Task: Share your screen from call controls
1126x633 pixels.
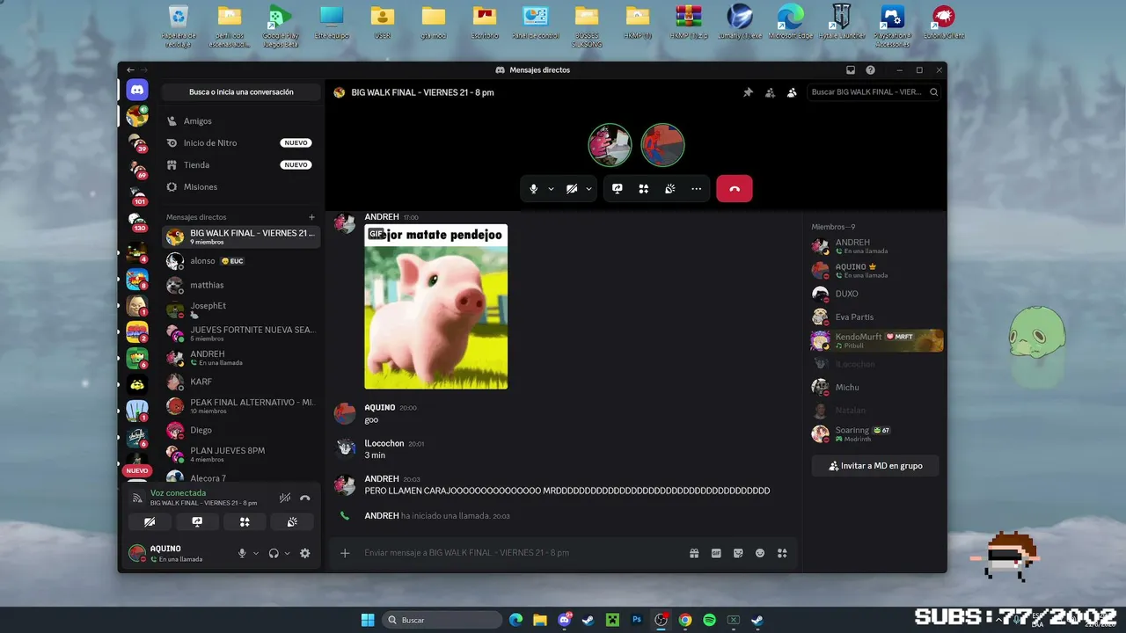Action: [618, 188]
